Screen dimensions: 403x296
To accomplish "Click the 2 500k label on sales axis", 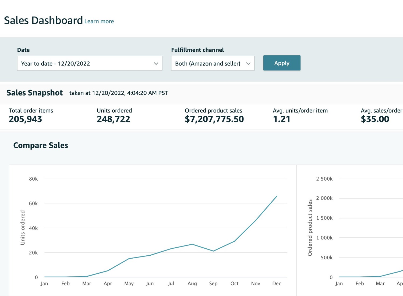I will (x=324, y=179).
